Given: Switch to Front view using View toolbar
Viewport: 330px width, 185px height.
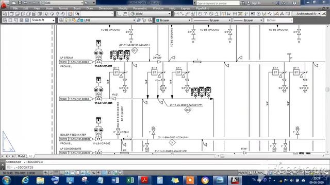Looking at the screenshot, I should (x=34, y=14).
